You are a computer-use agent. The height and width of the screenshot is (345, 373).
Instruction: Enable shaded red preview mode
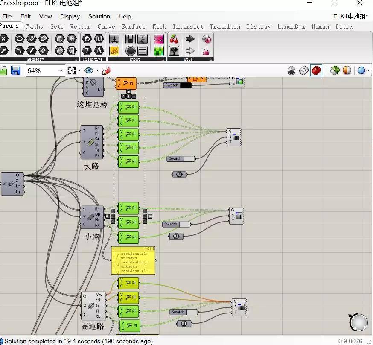[x=316, y=70]
